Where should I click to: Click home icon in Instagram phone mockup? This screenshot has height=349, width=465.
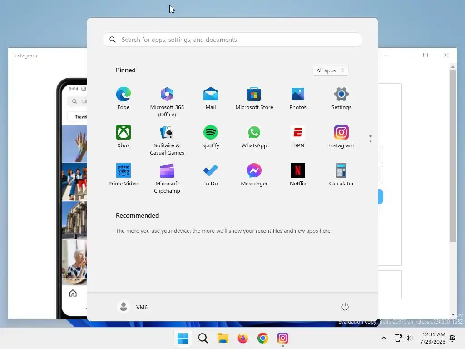pyautogui.click(x=73, y=293)
